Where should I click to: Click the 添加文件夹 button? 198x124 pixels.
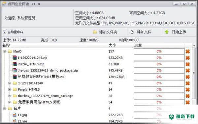coord(105,32)
